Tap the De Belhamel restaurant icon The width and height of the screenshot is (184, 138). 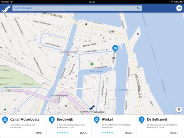[x=142, y=120]
